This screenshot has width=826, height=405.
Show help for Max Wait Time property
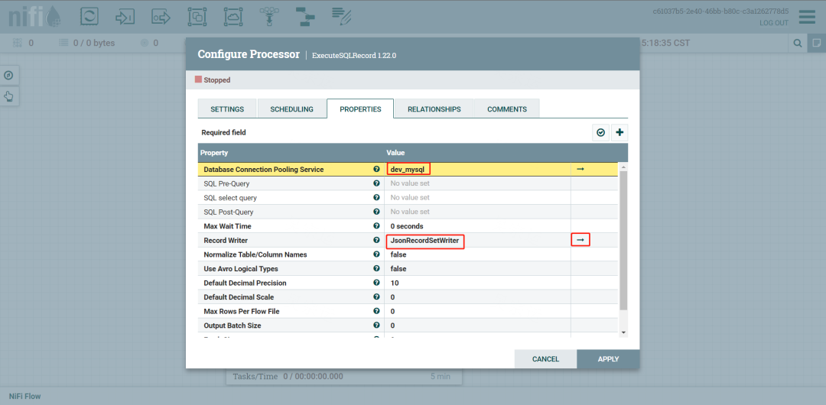pyautogui.click(x=376, y=226)
